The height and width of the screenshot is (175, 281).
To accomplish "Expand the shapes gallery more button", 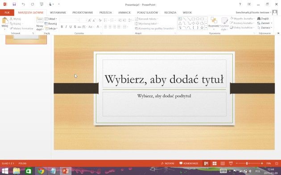I will [206, 28].
